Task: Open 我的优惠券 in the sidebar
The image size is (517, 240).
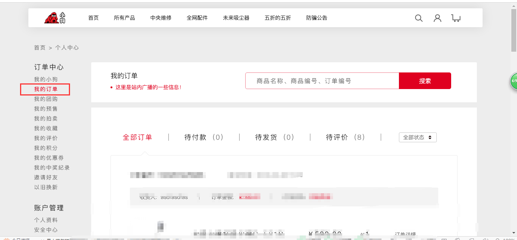Action: coord(49,158)
